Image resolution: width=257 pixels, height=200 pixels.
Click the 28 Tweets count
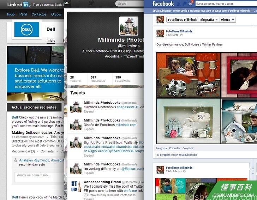tap(75, 79)
